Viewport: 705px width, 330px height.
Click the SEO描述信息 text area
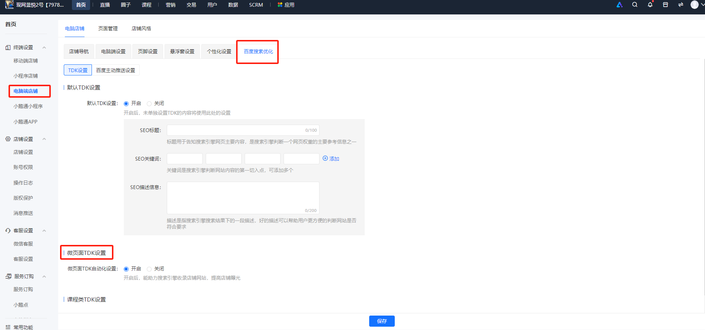point(243,198)
